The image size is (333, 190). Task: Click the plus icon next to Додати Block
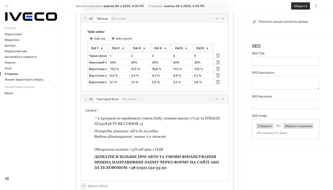[x=83, y=186]
